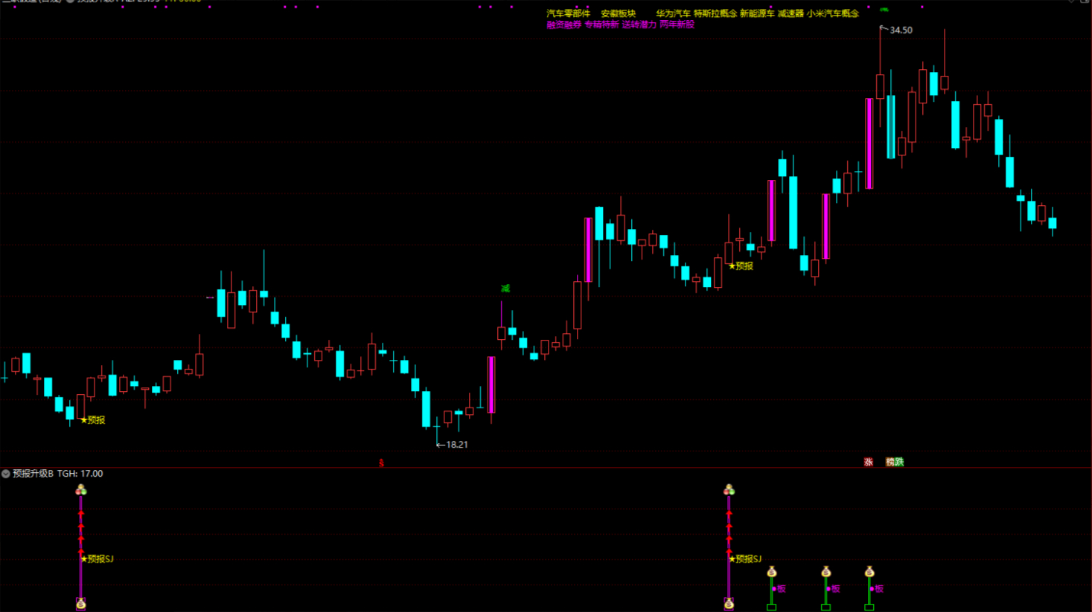
Task: Click the 送转潜力 magenta tag
Action: tap(639, 25)
